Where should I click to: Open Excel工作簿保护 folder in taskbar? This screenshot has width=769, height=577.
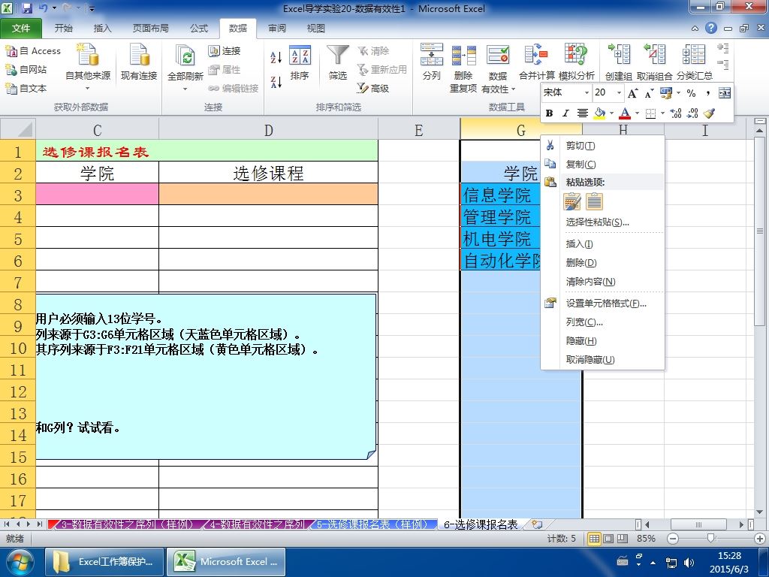pos(104,562)
